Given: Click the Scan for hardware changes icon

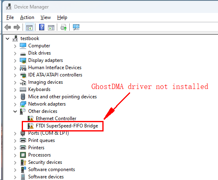Looking at the screenshot, I should 76,27.
